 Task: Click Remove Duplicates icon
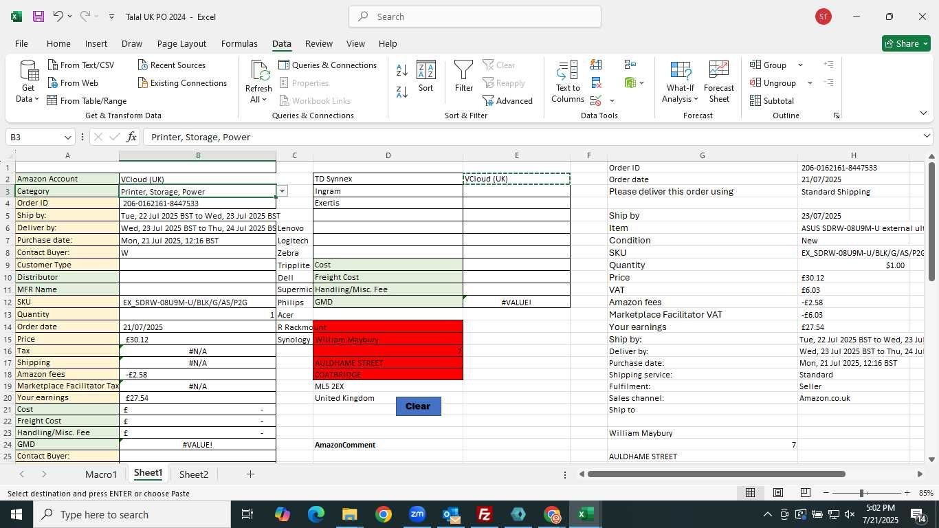pyautogui.click(x=596, y=82)
